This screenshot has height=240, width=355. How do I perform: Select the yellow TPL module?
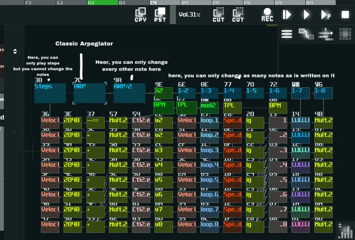tap(232, 108)
